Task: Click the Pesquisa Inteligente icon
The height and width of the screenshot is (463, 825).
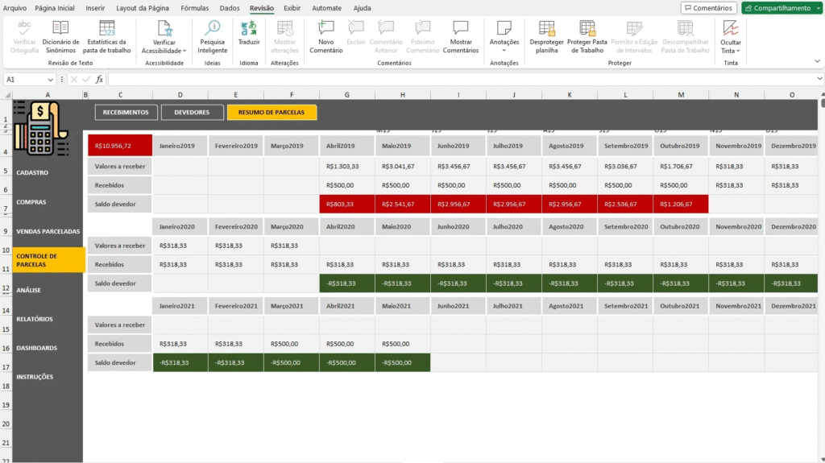Action: coord(213,29)
